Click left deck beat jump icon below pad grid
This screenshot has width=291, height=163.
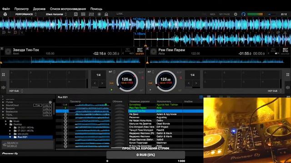click(3, 87)
